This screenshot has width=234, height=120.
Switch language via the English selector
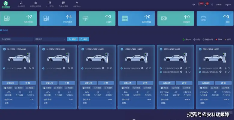click(228, 4)
